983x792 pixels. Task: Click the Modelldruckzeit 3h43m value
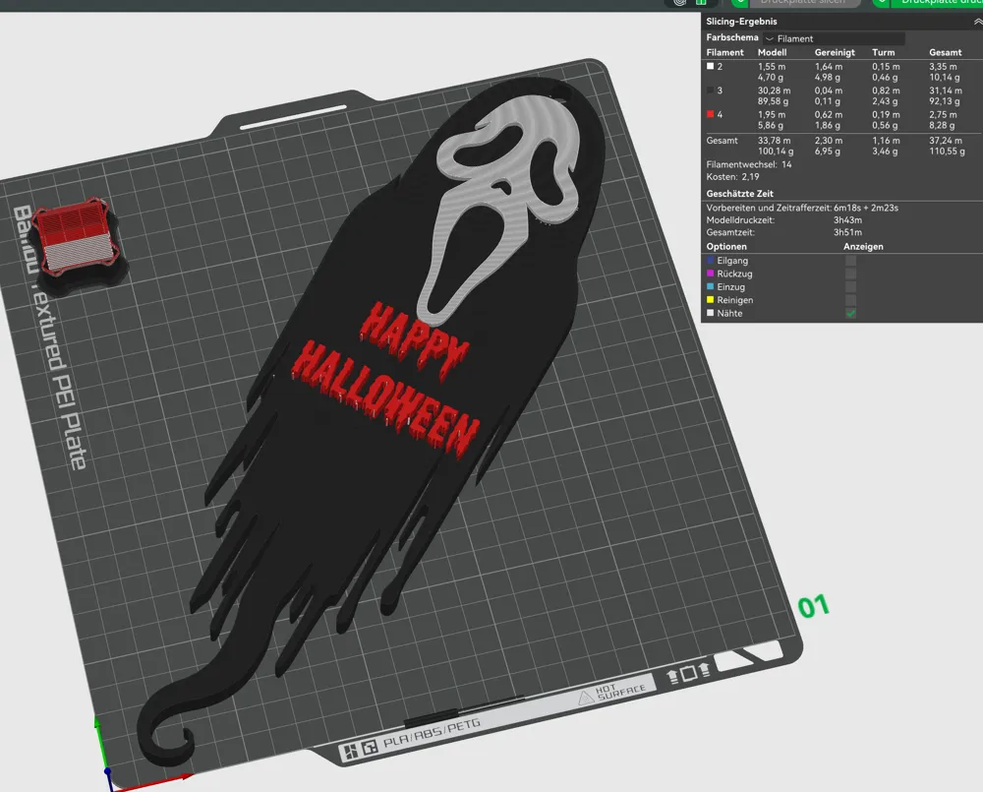tap(847, 220)
